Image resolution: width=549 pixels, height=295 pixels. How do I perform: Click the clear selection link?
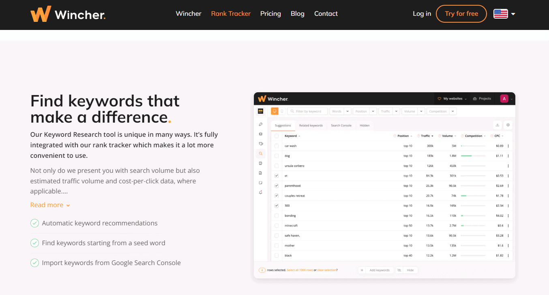326,270
